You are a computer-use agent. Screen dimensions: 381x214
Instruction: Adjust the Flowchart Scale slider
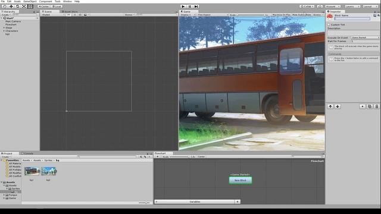click(179, 157)
